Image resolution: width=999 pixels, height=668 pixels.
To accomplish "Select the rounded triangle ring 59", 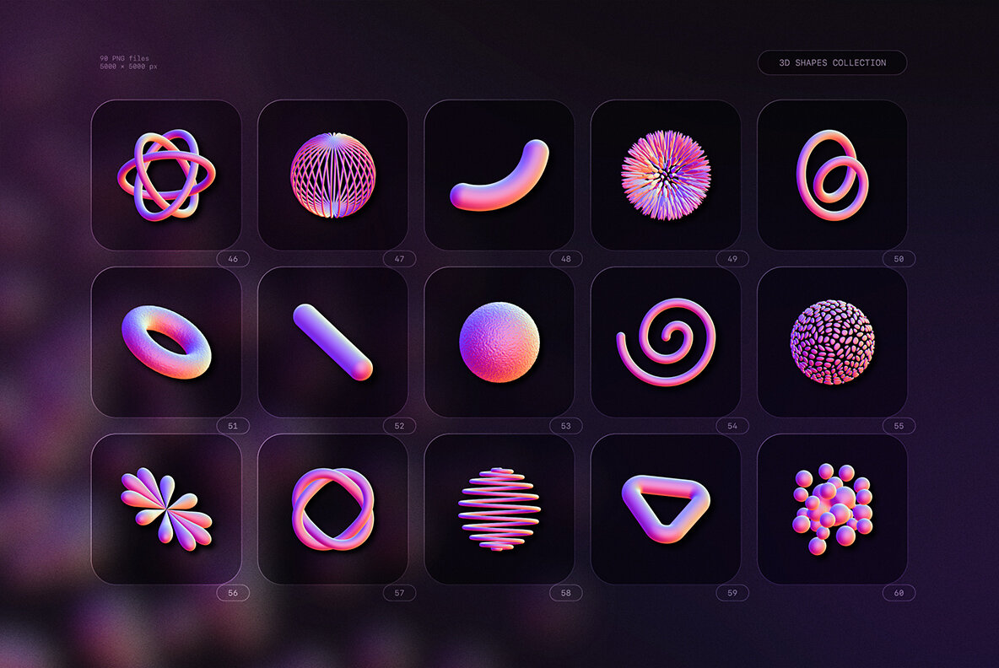I will (666, 508).
